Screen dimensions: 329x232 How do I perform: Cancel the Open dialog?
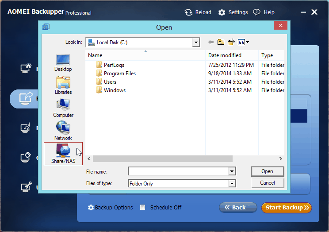[267, 183]
